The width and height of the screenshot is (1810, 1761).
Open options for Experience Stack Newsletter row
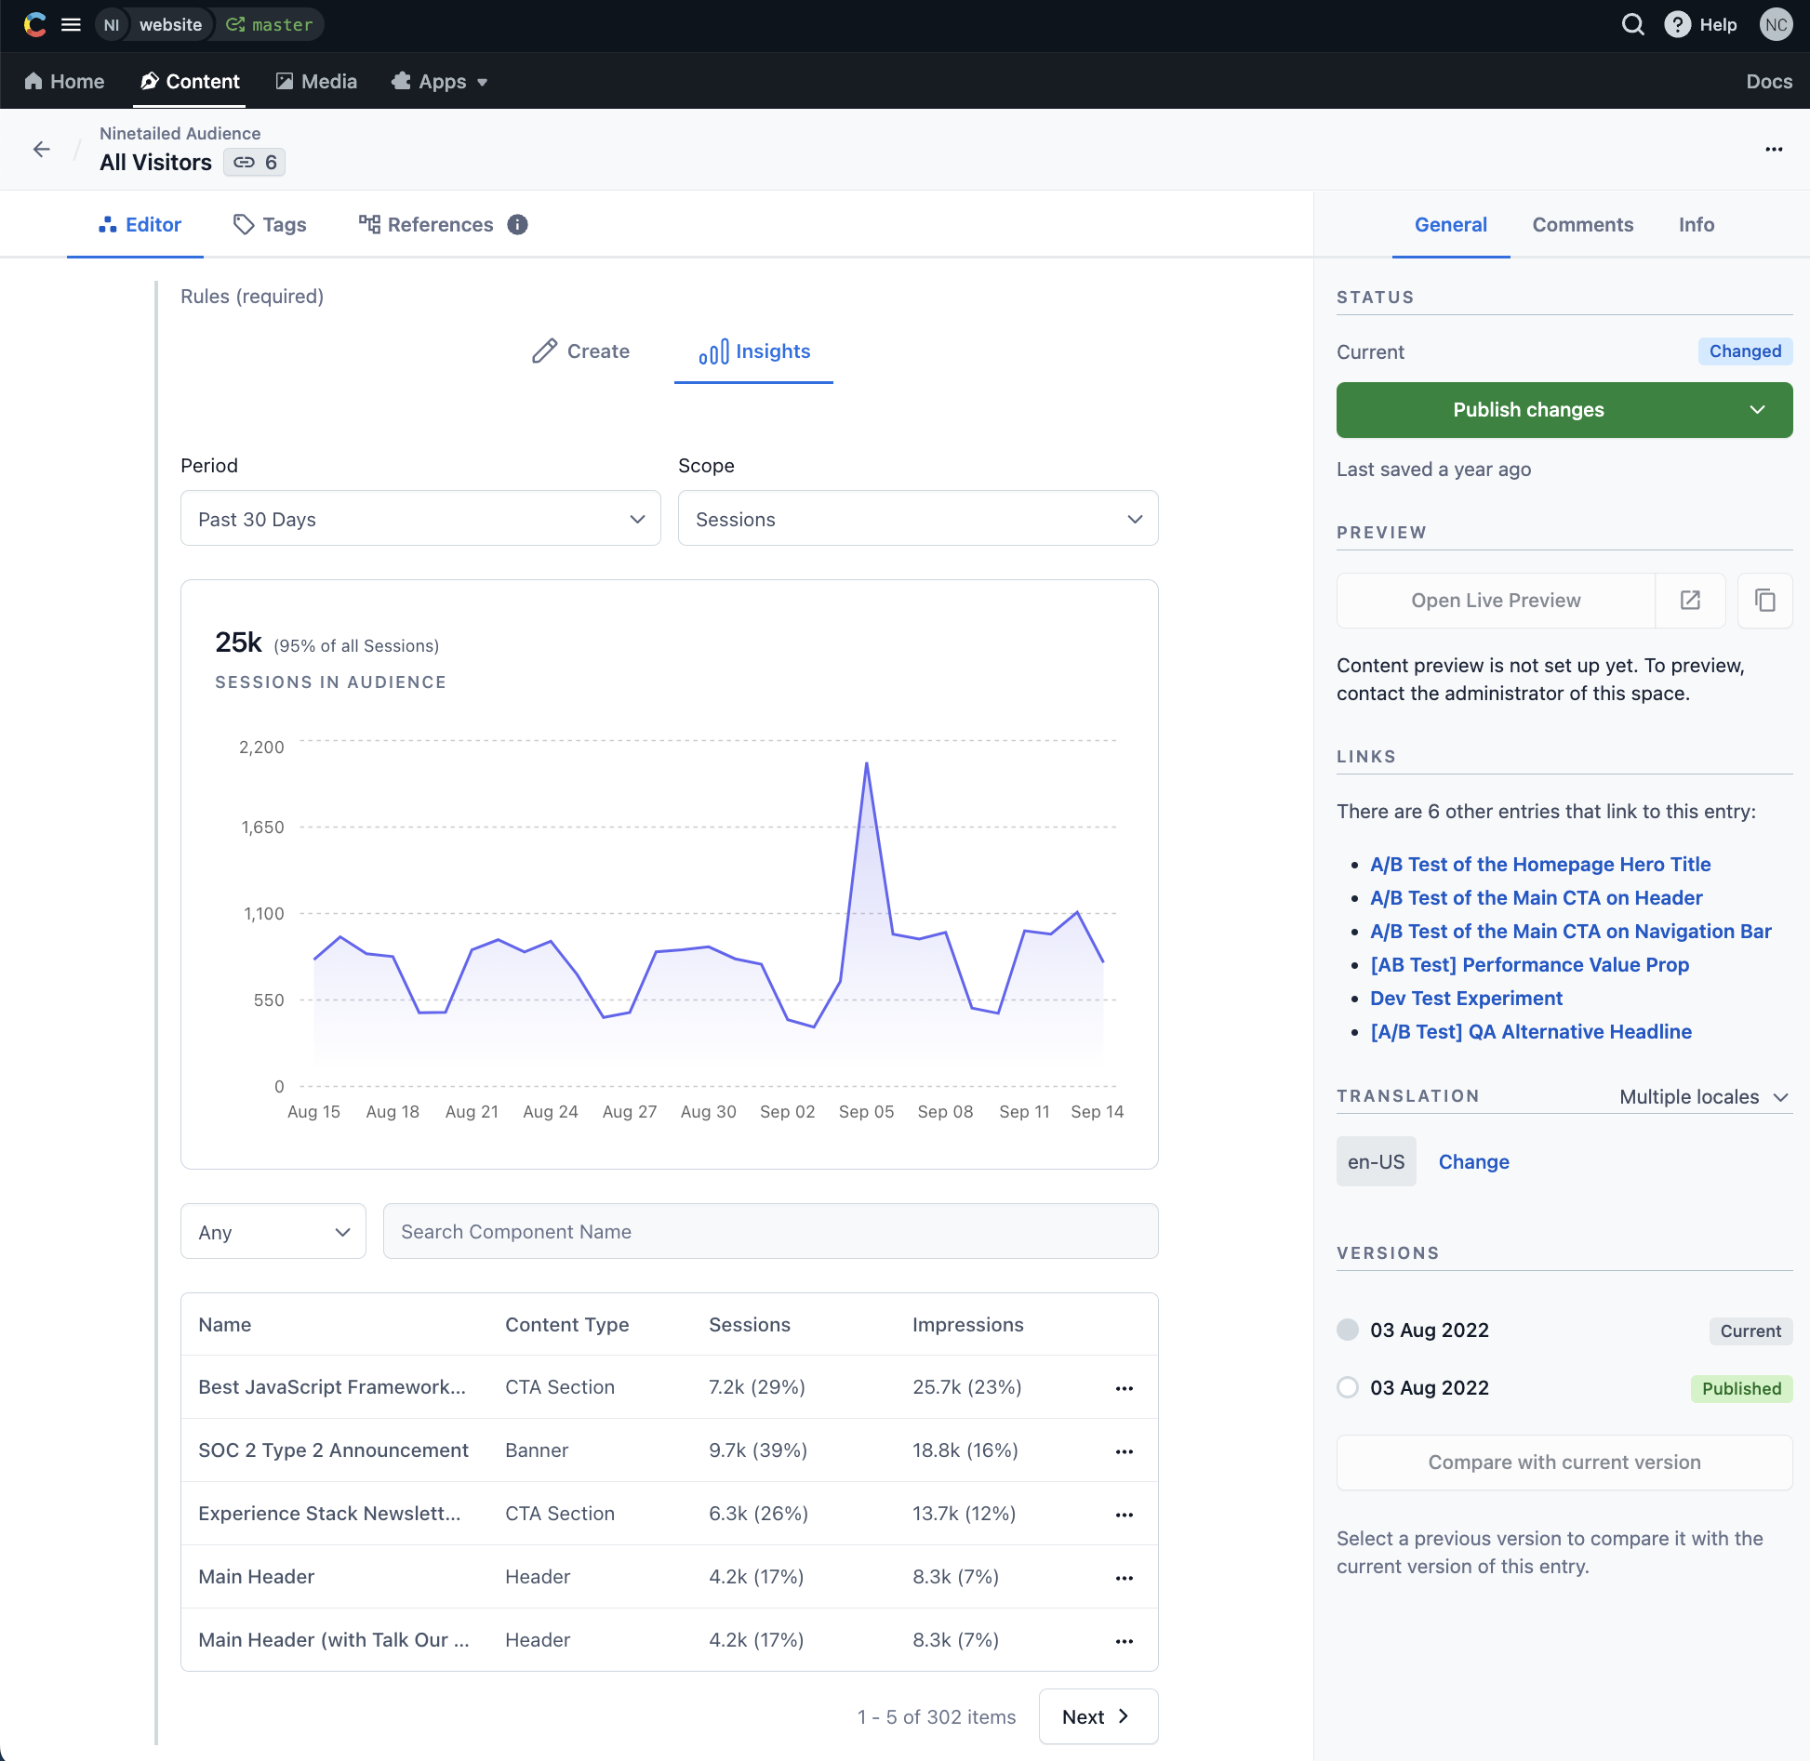1124,1515
